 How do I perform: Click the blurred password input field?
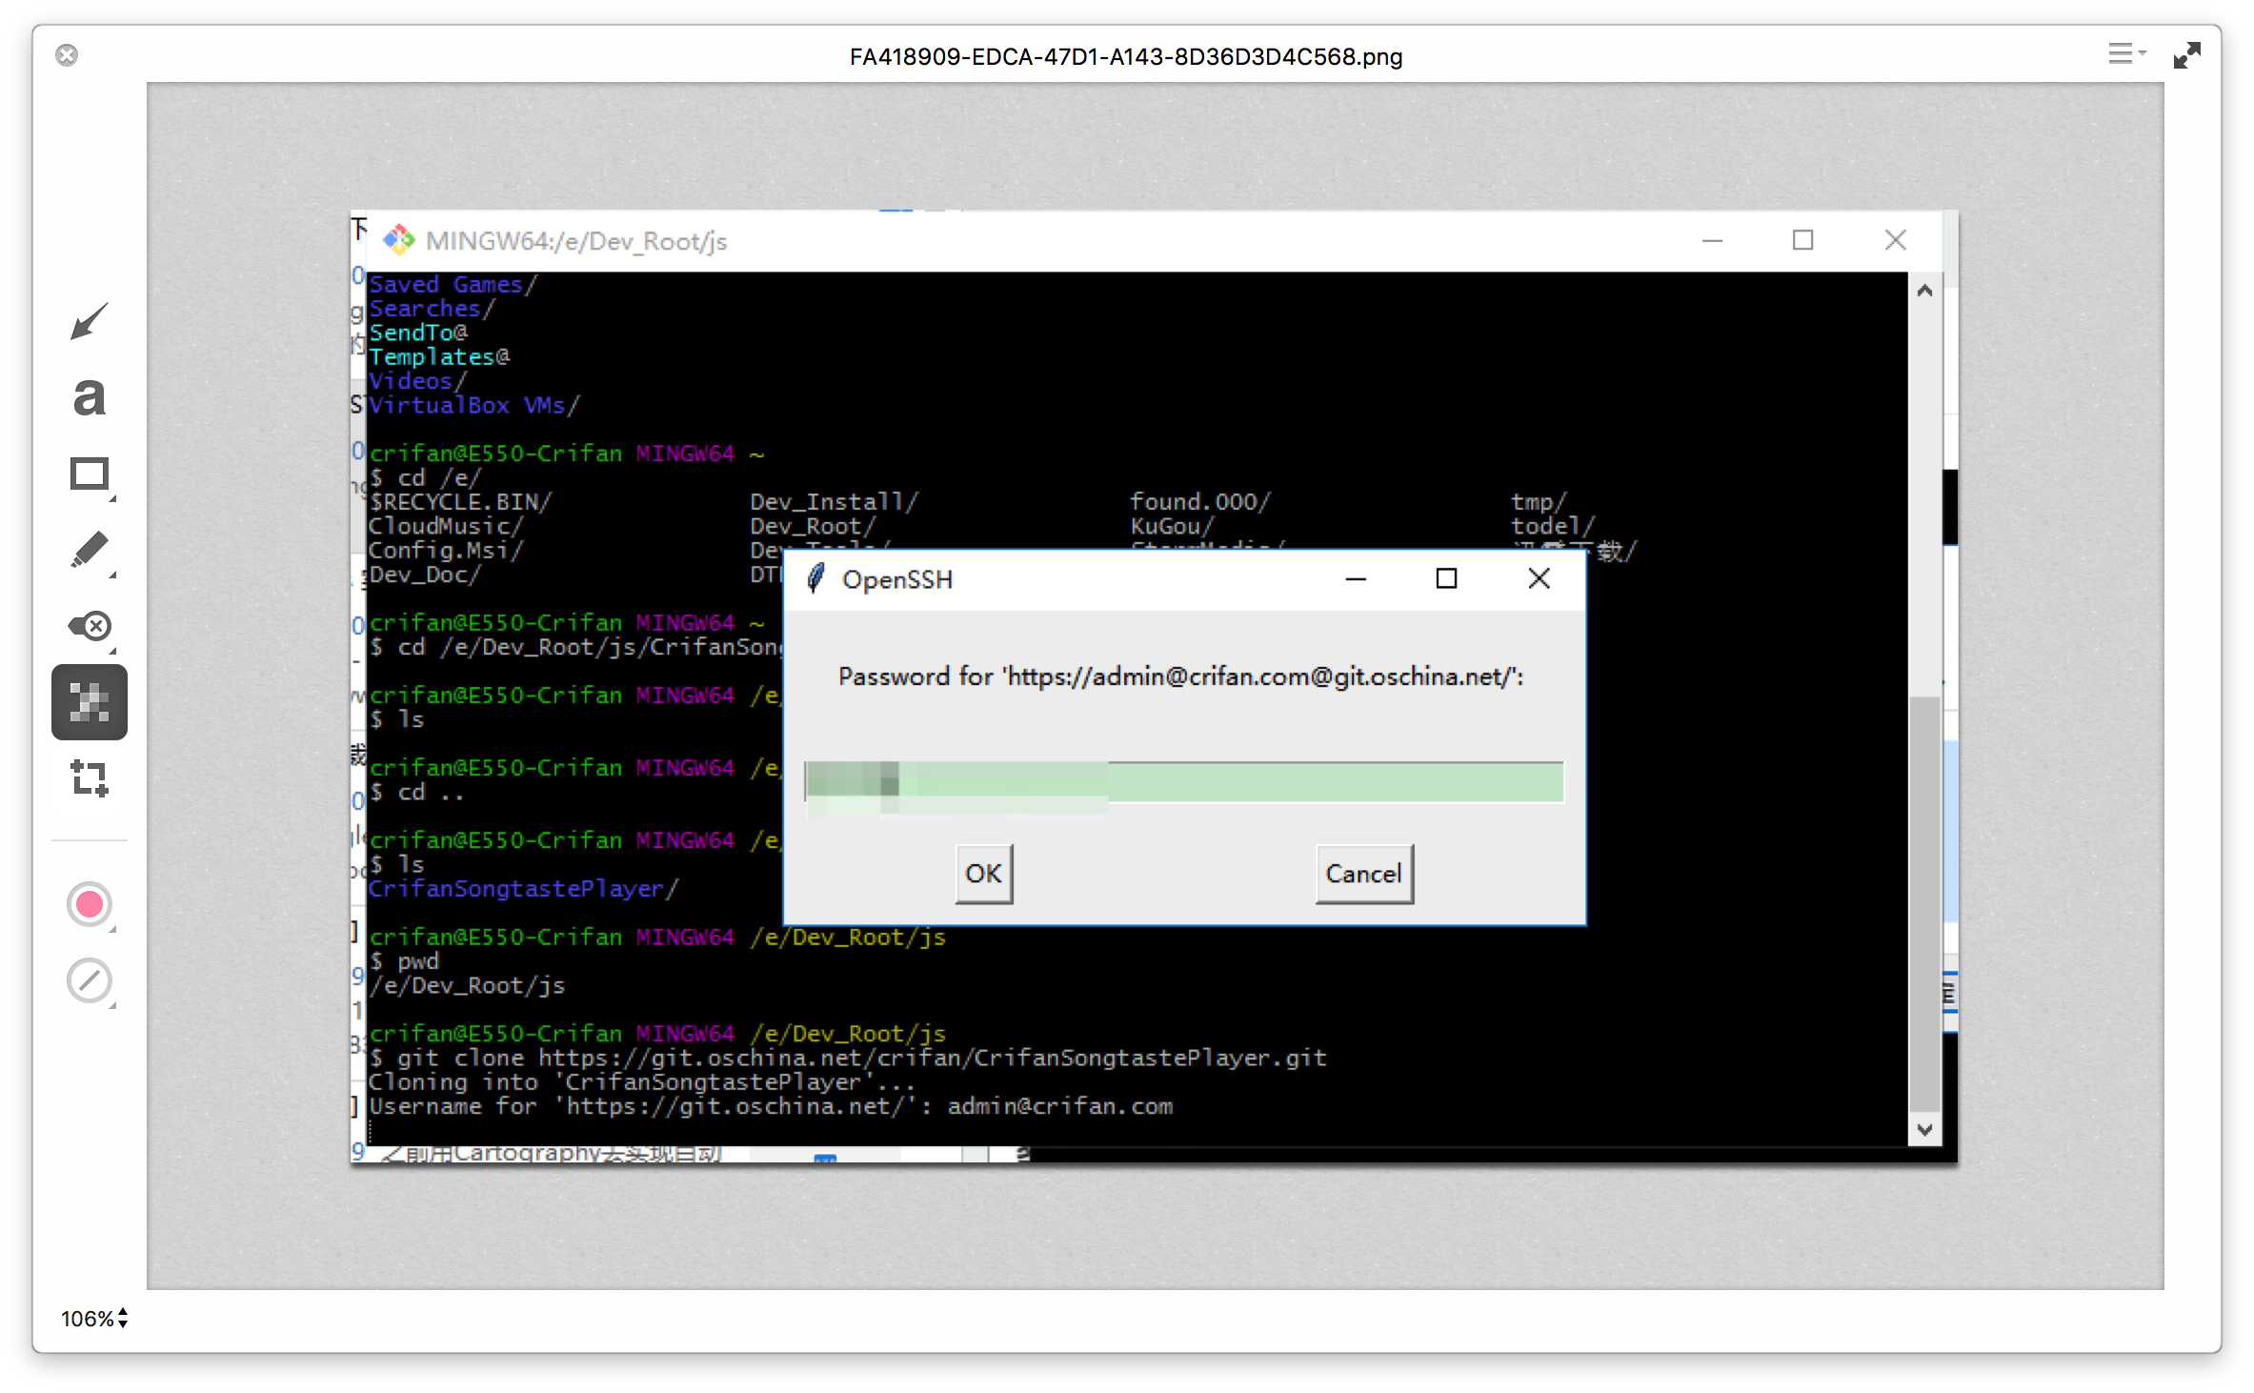coord(1183,783)
